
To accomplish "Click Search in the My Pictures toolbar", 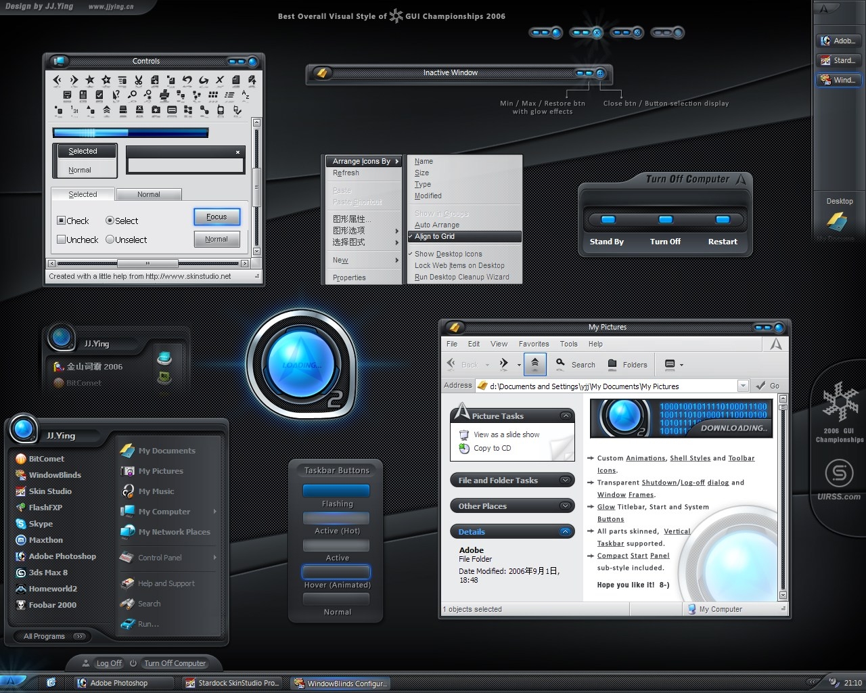I will point(576,364).
